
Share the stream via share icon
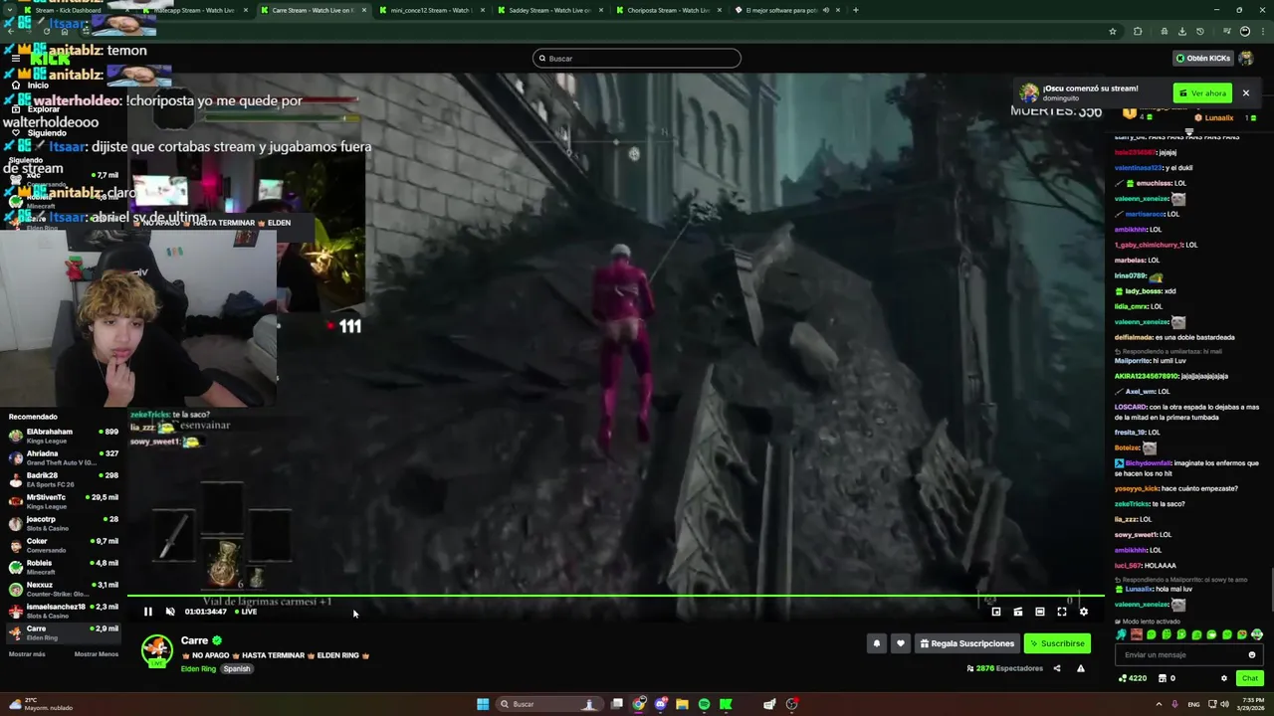[1057, 668]
